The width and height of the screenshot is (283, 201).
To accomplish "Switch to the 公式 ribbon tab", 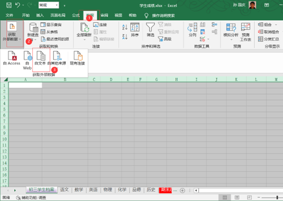I will pyautogui.click(x=76, y=15).
